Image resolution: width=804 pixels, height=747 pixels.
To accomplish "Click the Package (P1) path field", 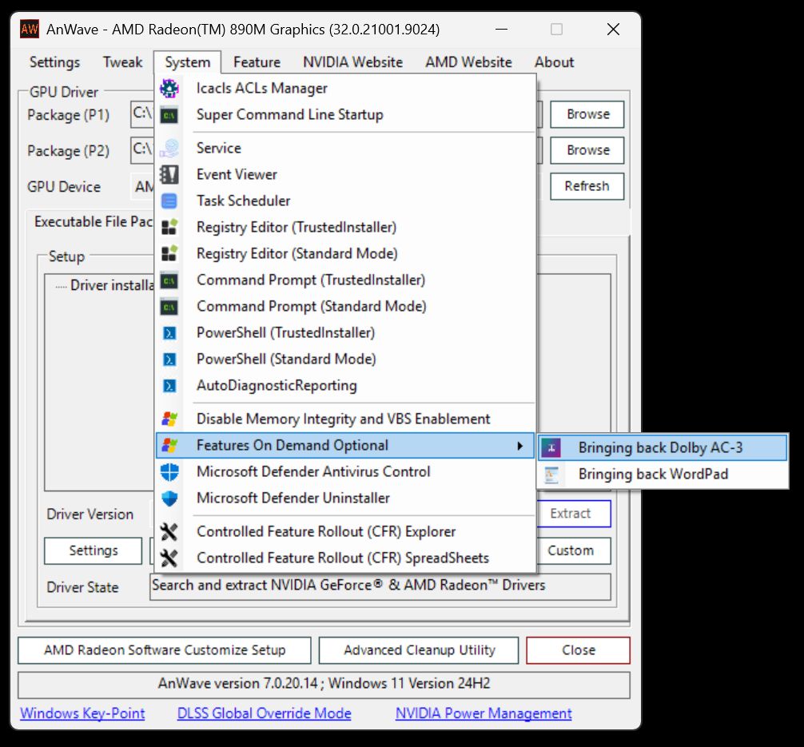I will point(142,114).
